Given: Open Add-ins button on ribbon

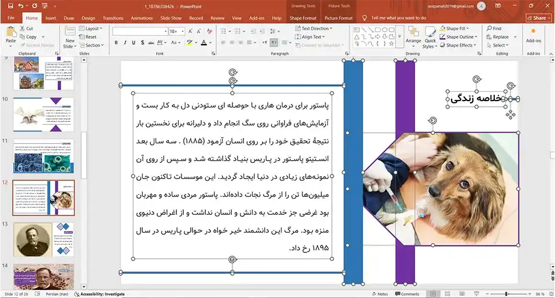Looking at the screenshot, I should [x=534, y=35].
